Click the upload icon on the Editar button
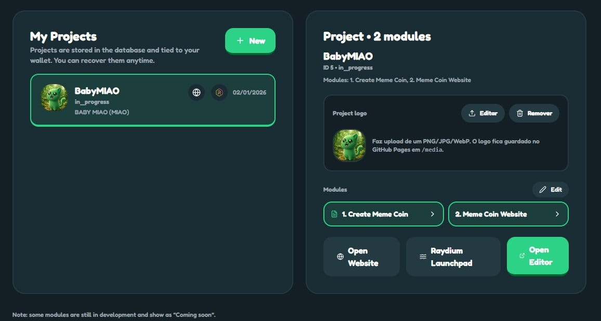The height and width of the screenshot is (321, 601). (472, 113)
